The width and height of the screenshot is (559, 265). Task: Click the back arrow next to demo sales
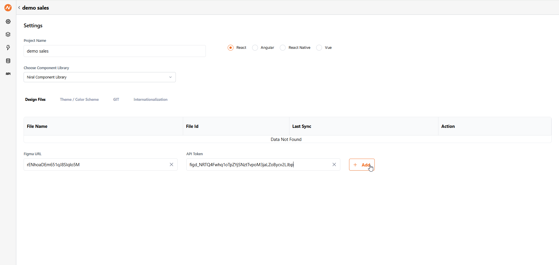click(x=19, y=8)
